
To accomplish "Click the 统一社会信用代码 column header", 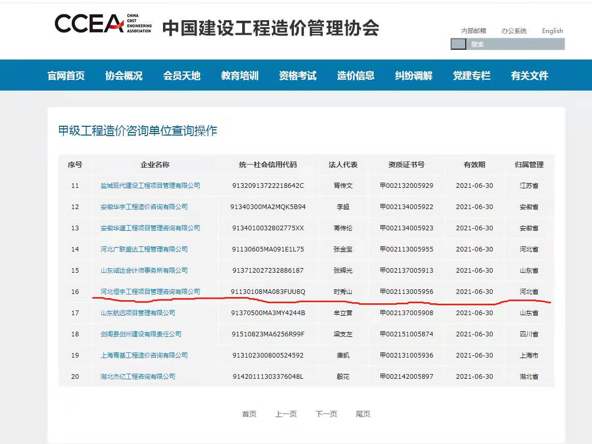I will (x=268, y=165).
